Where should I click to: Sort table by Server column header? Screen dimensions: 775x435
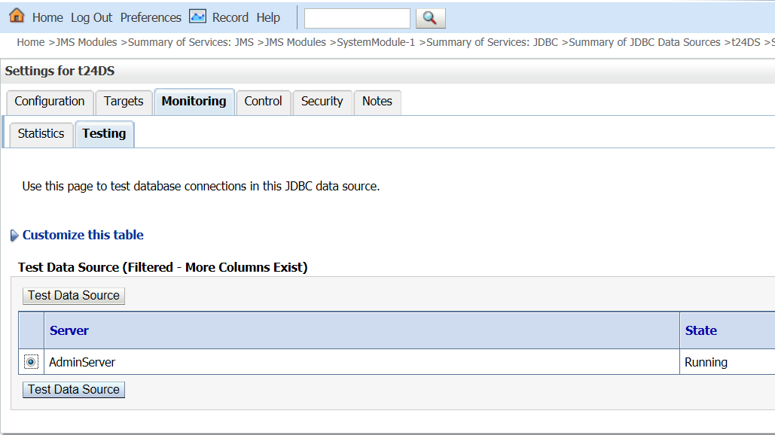[x=69, y=330]
